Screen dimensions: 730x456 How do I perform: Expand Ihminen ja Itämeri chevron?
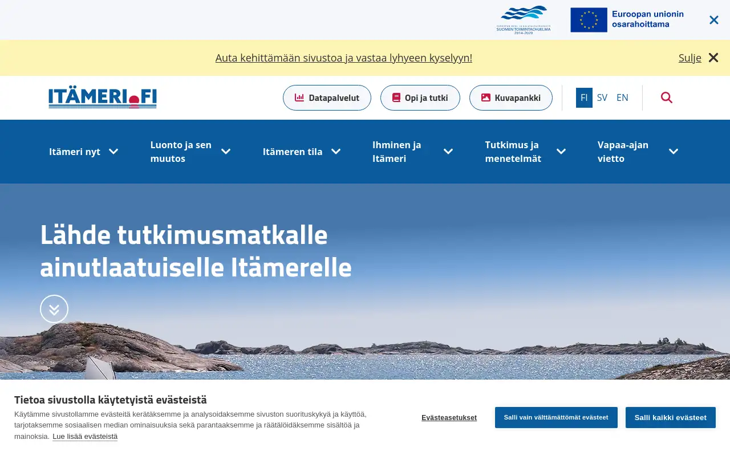point(448,152)
